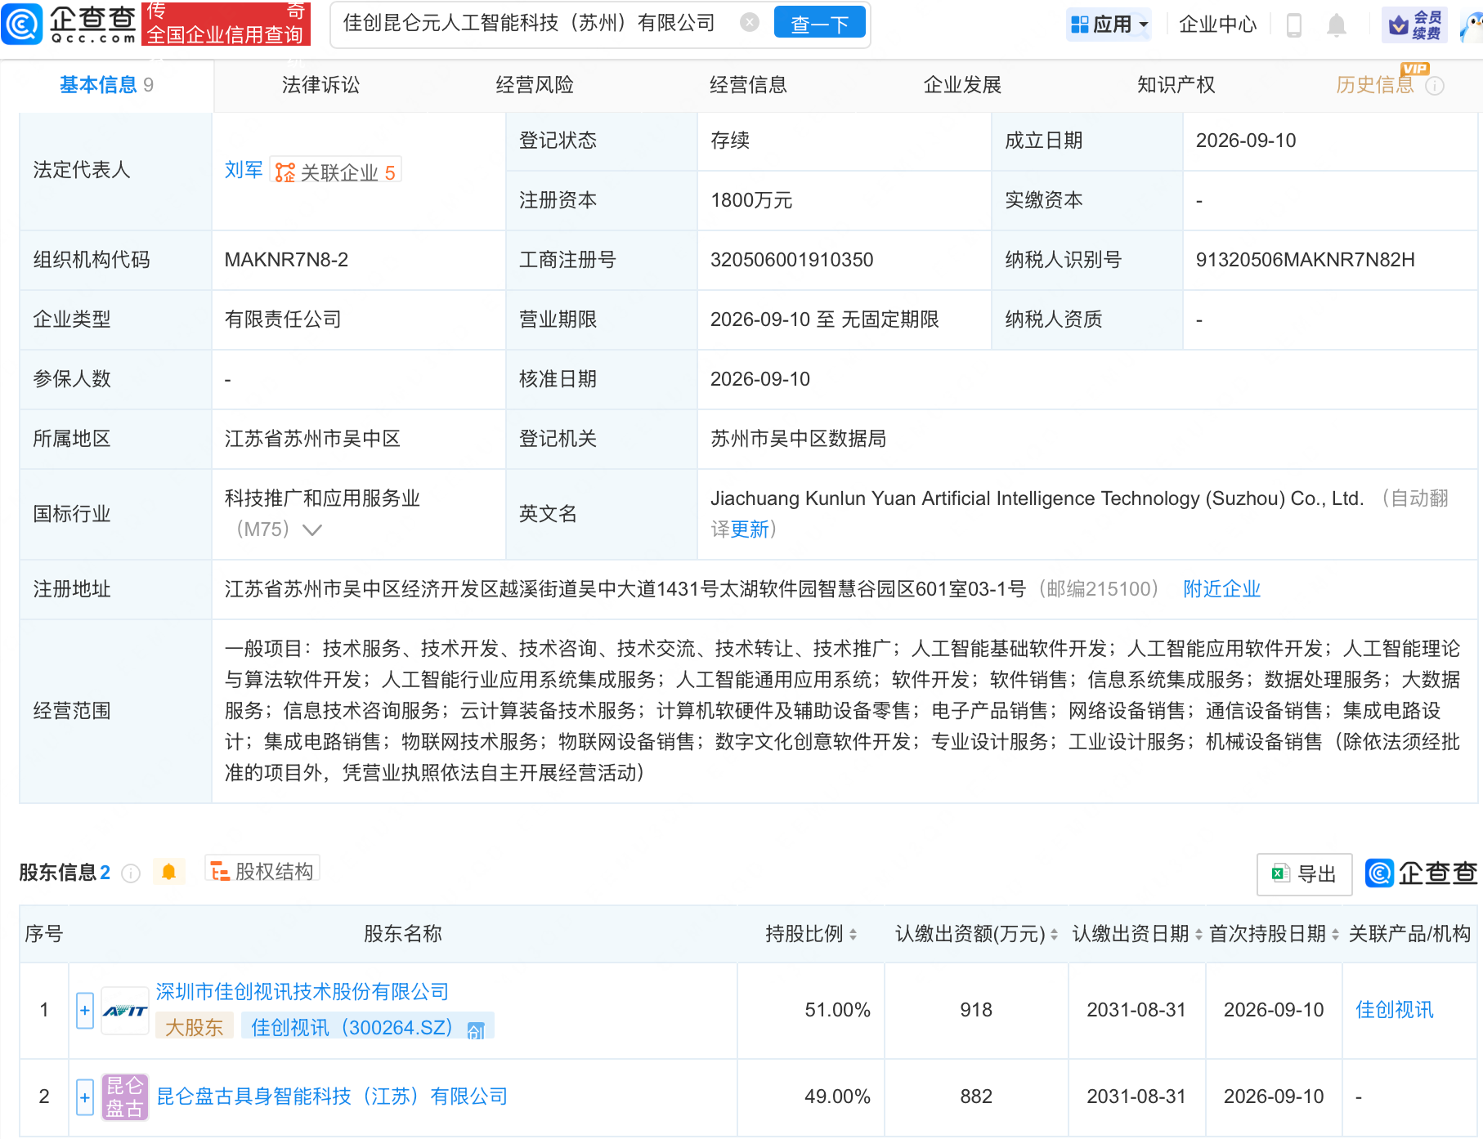Image resolution: width=1483 pixels, height=1139 pixels.
Task: Select organization code MAKNR7N8-2
Action: (286, 260)
